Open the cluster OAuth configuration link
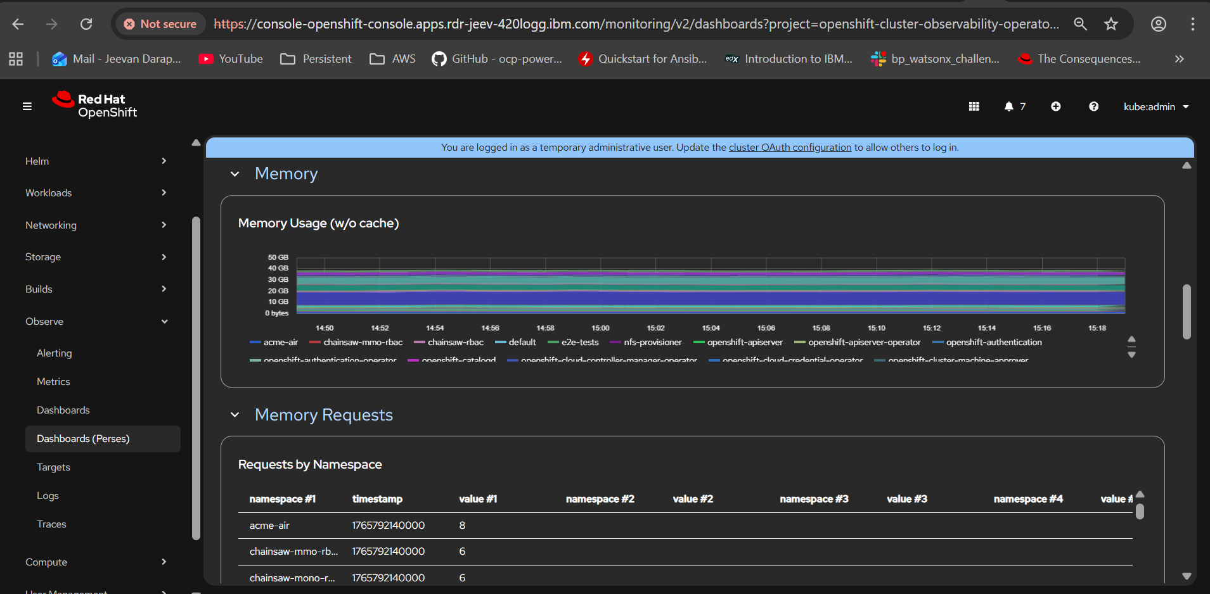 click(790, 148)
